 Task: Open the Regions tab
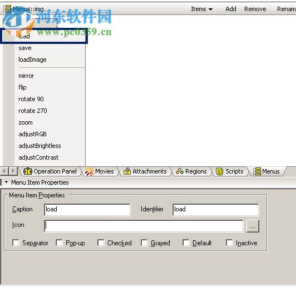(x=191, y=171)
